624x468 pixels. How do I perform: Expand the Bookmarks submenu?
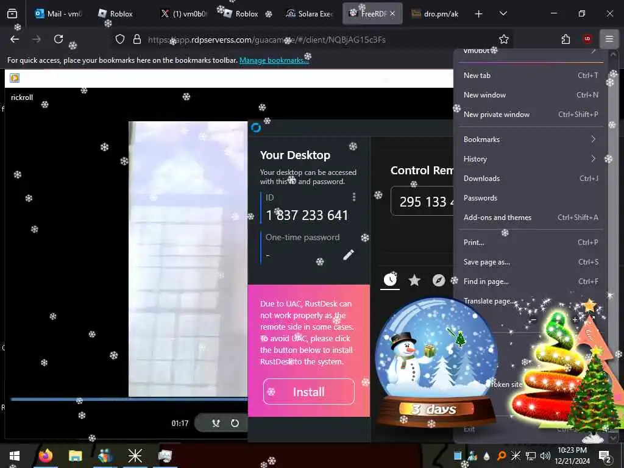pyautogui.click(x=531, y=140)
